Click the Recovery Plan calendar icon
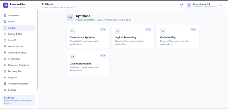 (x=5, y=71)
